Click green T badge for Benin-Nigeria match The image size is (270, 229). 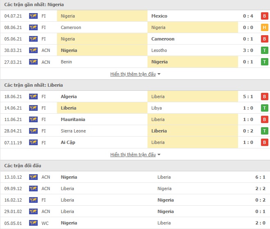click(x=265, y=62)
